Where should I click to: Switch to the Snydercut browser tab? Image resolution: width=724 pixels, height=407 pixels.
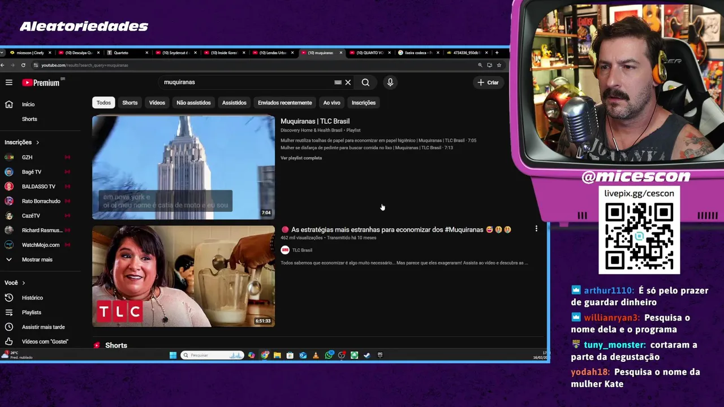click(x=176, y=53)
